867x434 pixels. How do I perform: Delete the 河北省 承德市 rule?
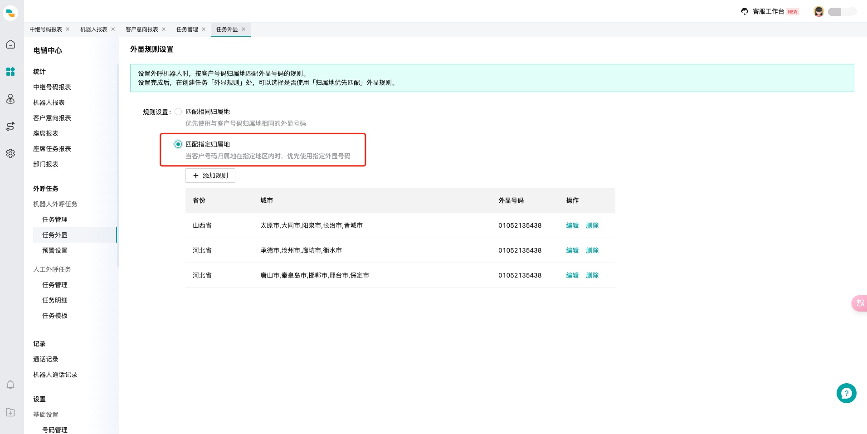pyautogui.click(x=592, y=250)
